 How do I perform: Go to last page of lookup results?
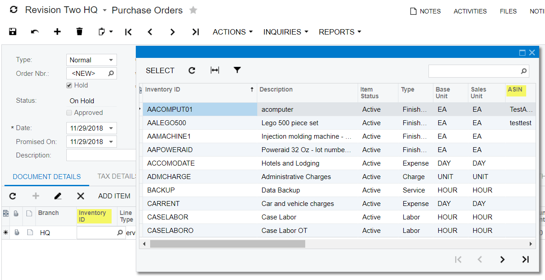point(526,259)
